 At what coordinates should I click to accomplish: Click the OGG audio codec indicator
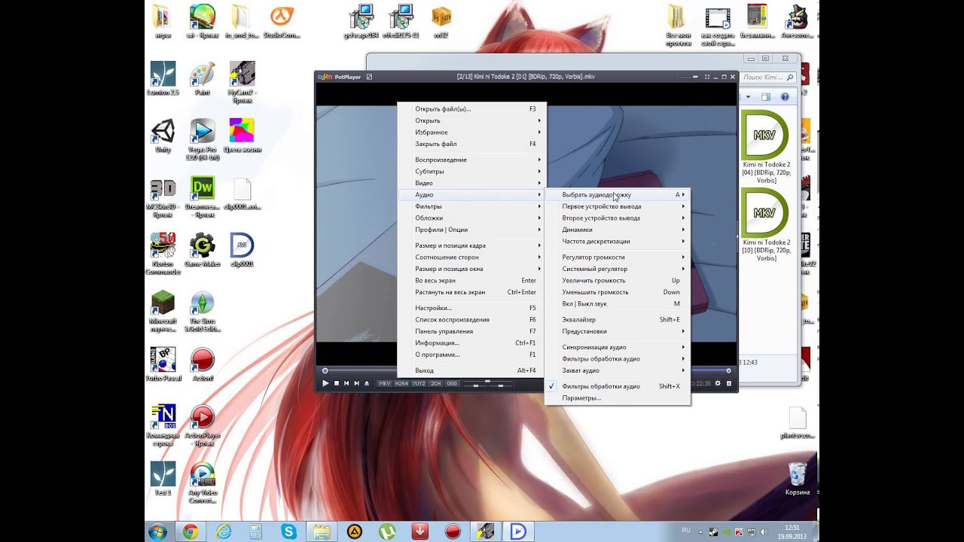452,384
